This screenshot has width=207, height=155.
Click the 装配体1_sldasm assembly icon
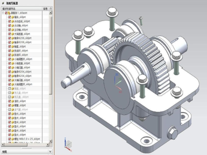[9, 13]
